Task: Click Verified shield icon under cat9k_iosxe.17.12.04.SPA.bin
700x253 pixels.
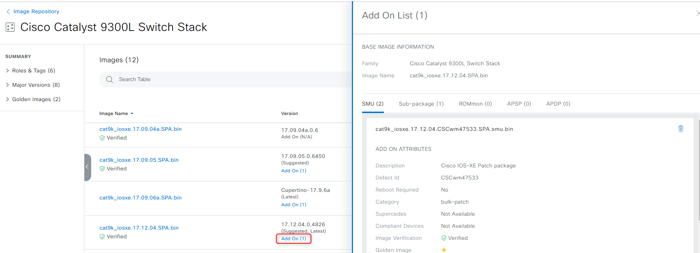Action: [x=102, y=237]
